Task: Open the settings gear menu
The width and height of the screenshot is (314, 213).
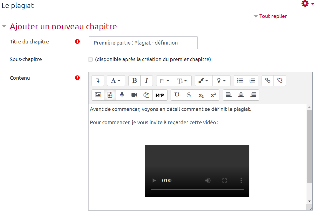Action: [306, 4]
